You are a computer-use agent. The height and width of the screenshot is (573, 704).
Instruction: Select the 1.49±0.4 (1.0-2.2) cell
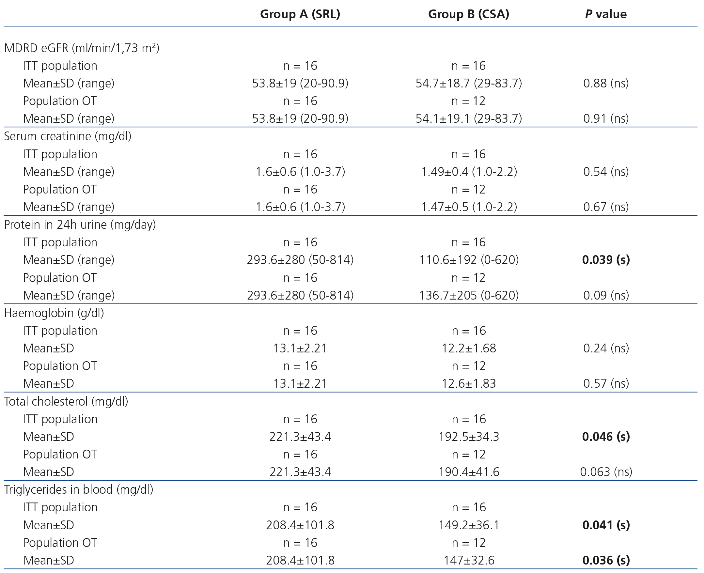pyautogui.click(x=469, y=172)
